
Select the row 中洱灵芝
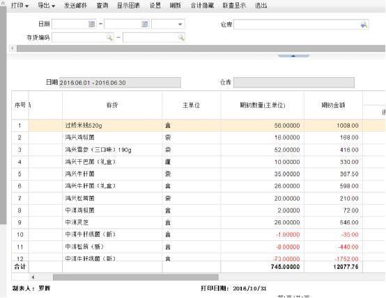point(198,222)
